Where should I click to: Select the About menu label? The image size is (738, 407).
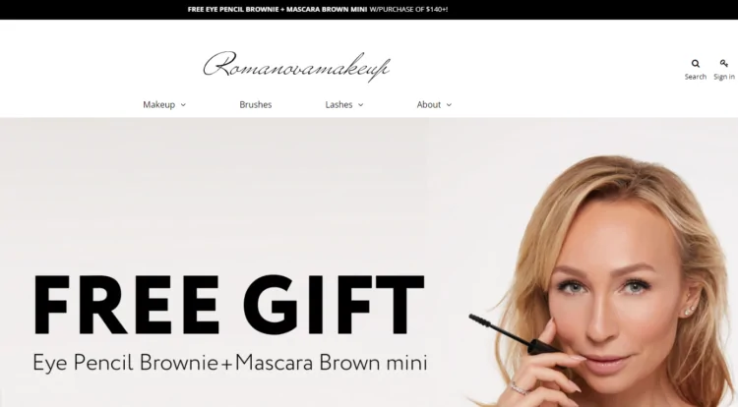(429, 104)
